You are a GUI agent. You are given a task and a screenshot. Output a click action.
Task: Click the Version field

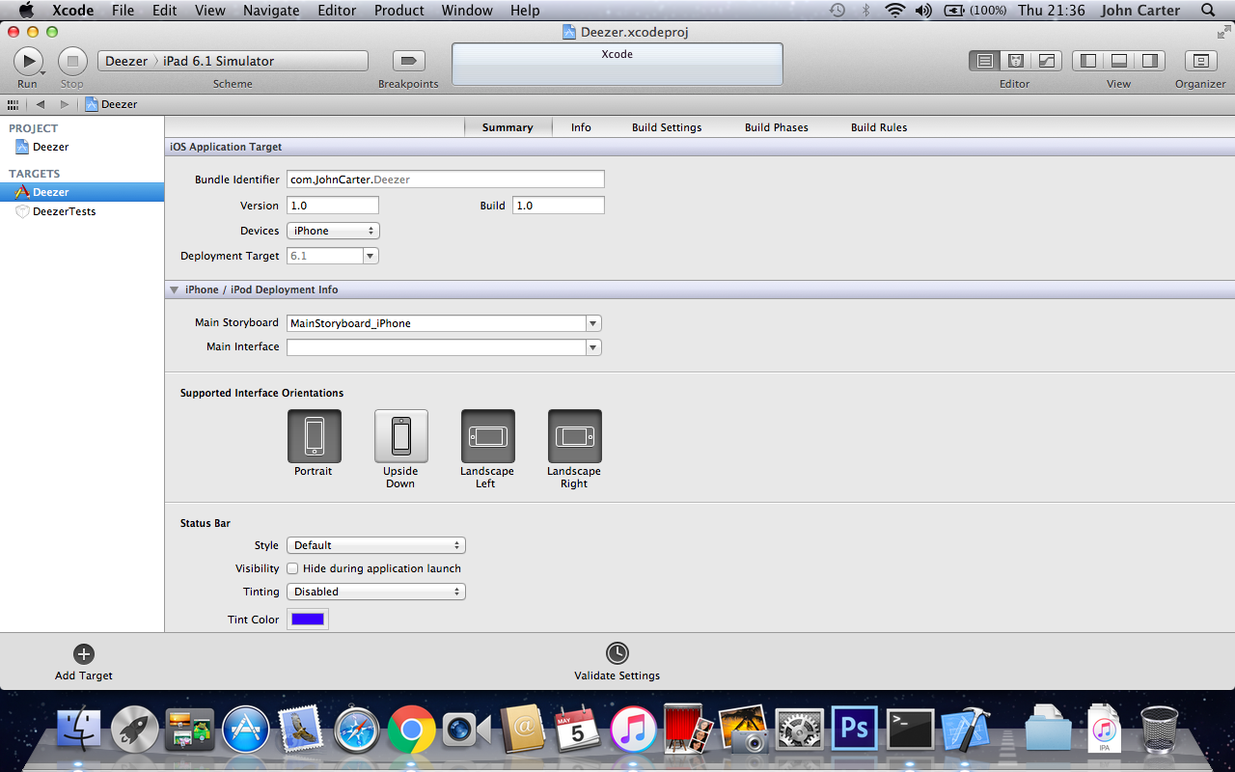pos(333,206)
